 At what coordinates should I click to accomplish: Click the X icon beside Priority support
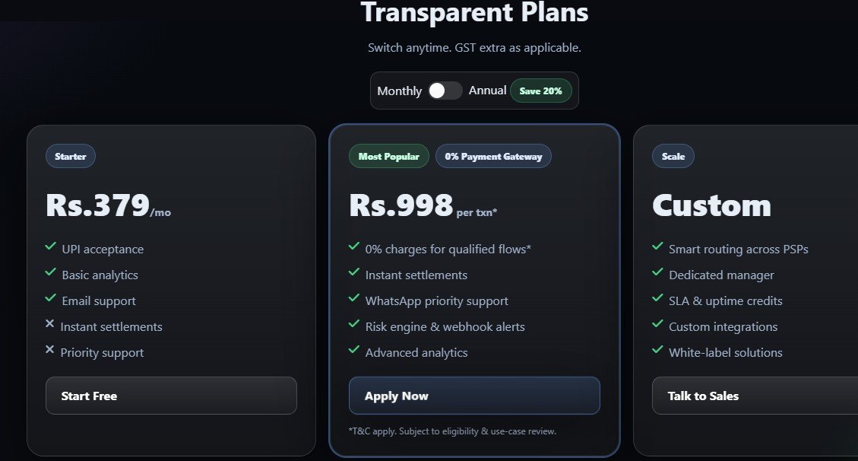tap(50, 350)
